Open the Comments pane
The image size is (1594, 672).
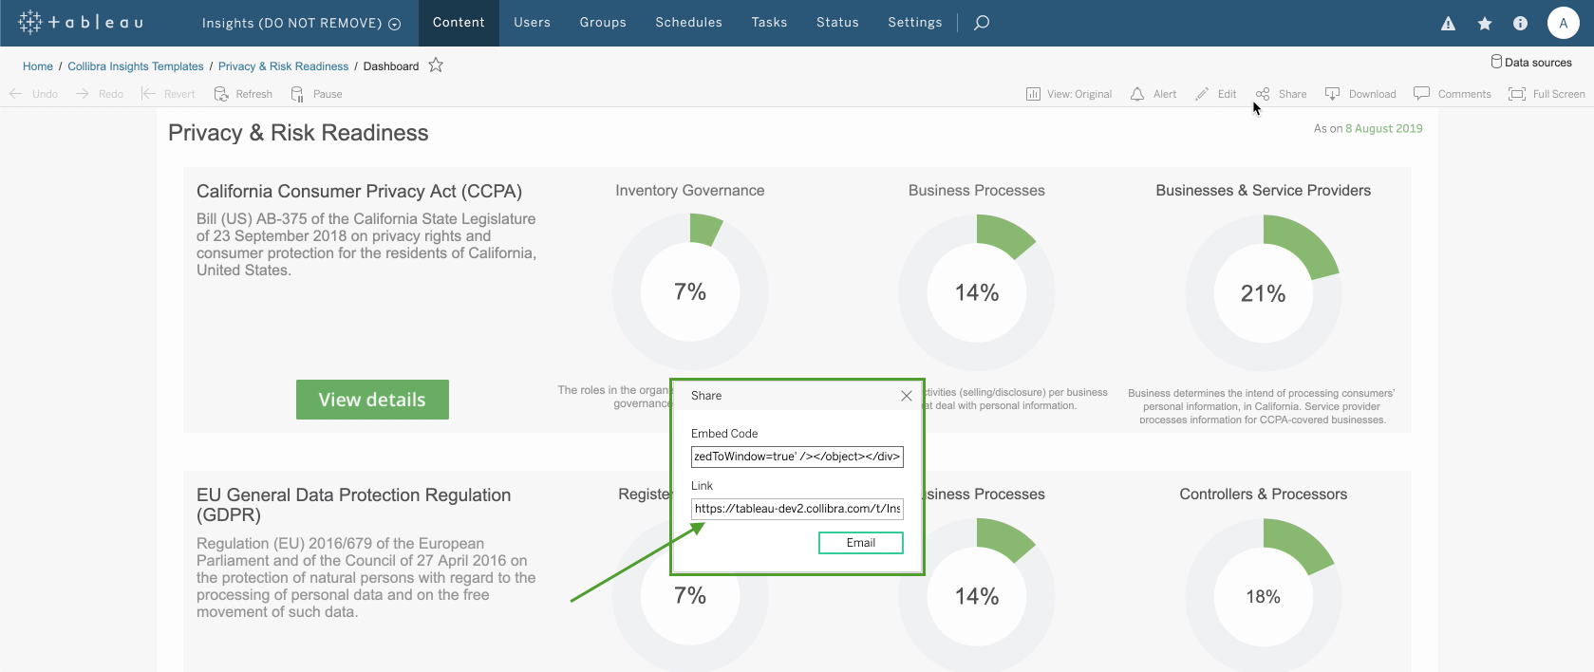(1452, 94)
